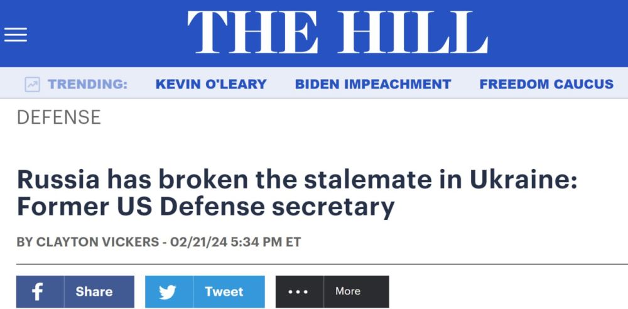Click the trending chart arrow icon

coord(32,84)
